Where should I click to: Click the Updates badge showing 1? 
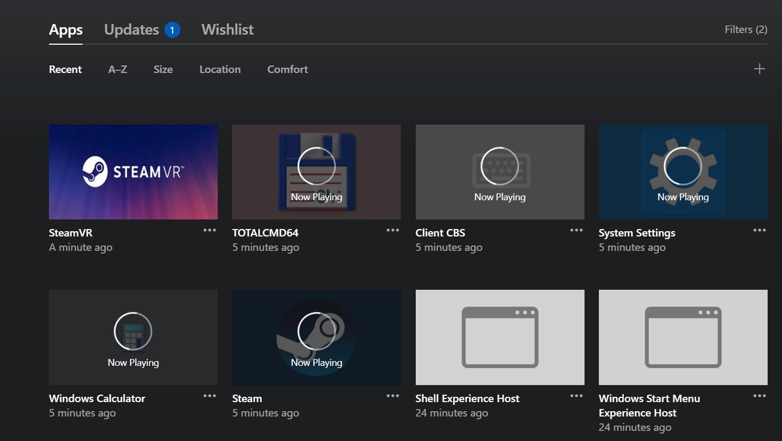click(172, 30)
